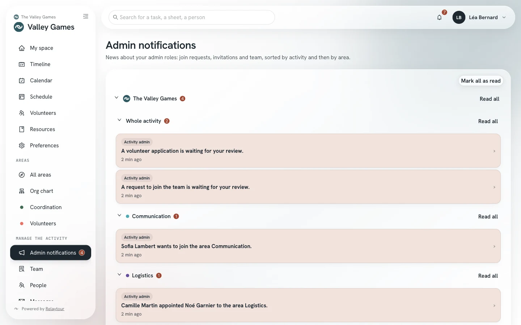The height and width of the screenshot is (325, 521).
Task: Select the Coordination area with green dot
Action: pos(51,207)
